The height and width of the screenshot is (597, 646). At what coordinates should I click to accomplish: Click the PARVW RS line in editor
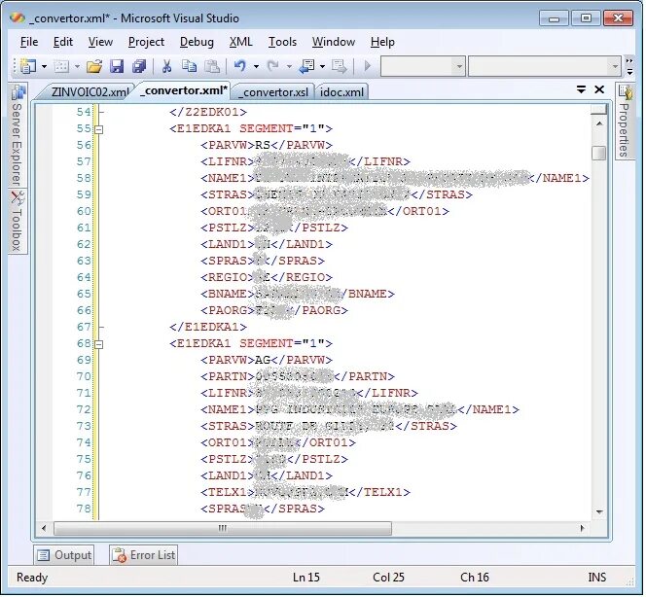click(267, 145)
